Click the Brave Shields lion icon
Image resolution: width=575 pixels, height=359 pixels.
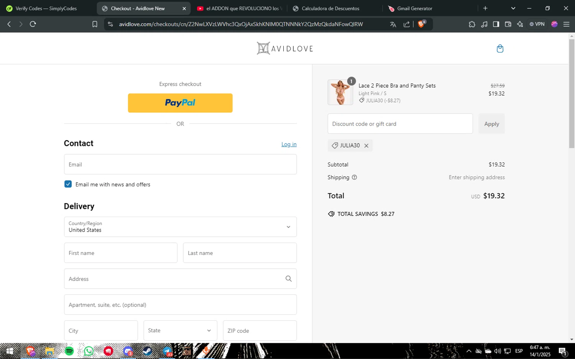pyautogui.click(x=421, y=24)
